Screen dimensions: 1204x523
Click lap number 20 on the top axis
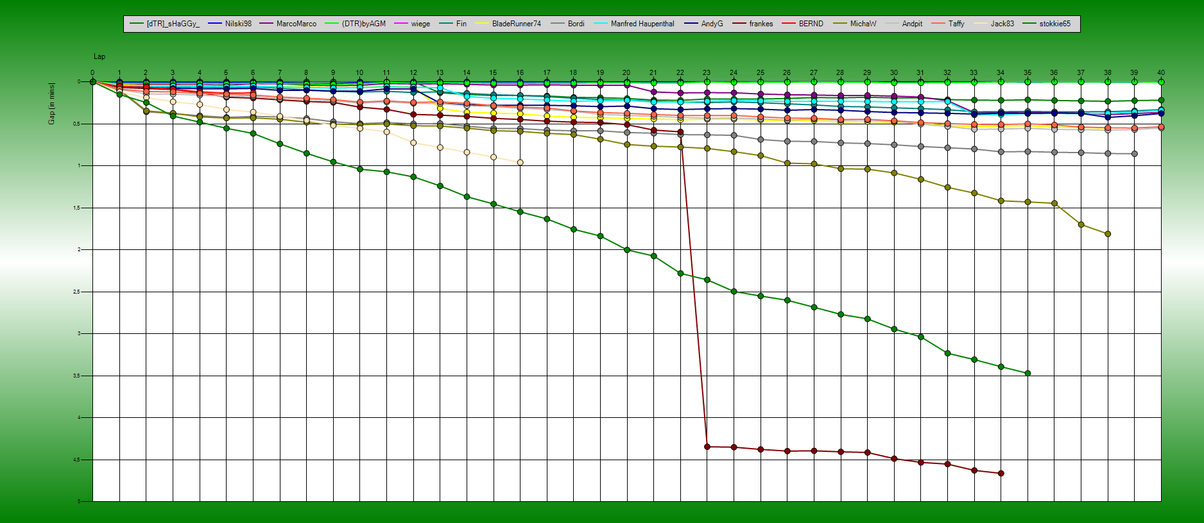tap(626, 72)
